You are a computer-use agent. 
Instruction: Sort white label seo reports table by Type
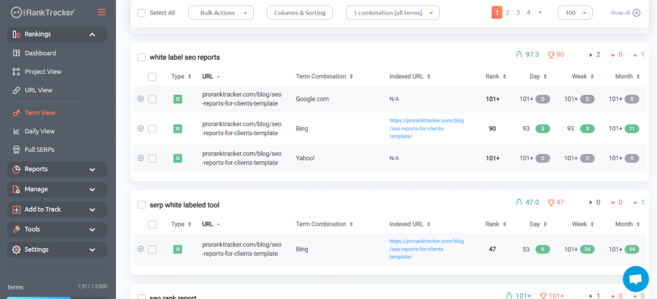(181, 77)
